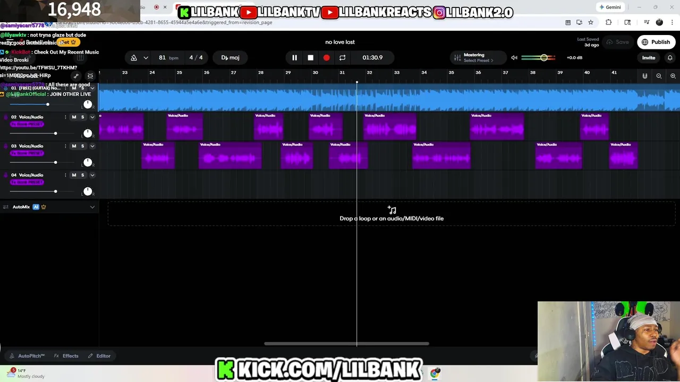Image resolution: width=680 pixels, height=382 pixels.
Task: Click the track 02 microphone icon
Action: tap(6, 117)
